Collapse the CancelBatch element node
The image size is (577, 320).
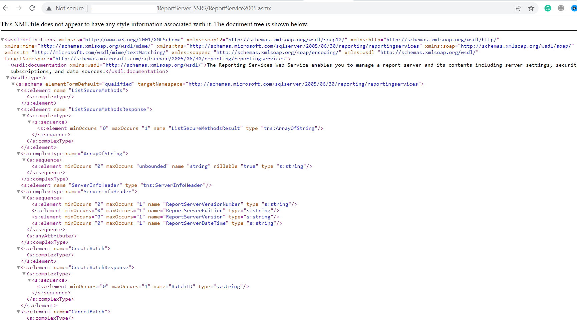point(18,312)
